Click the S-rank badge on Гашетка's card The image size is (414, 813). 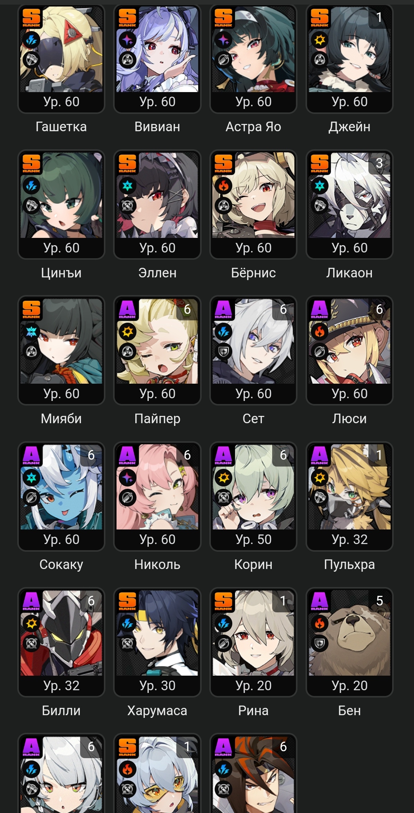31,18
